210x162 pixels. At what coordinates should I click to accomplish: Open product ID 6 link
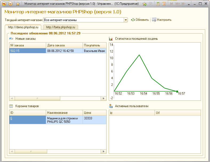point(11,118)
